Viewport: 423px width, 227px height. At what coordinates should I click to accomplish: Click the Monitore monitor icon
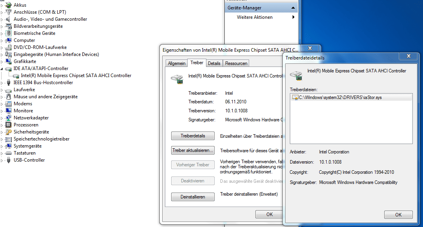click(9, 111)
